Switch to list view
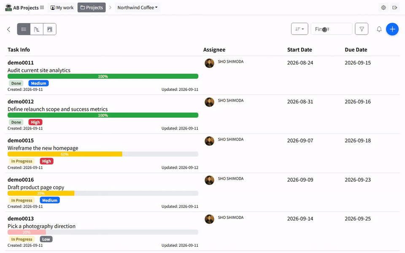Viewport: 405px width, 253px height. (24, 29)
